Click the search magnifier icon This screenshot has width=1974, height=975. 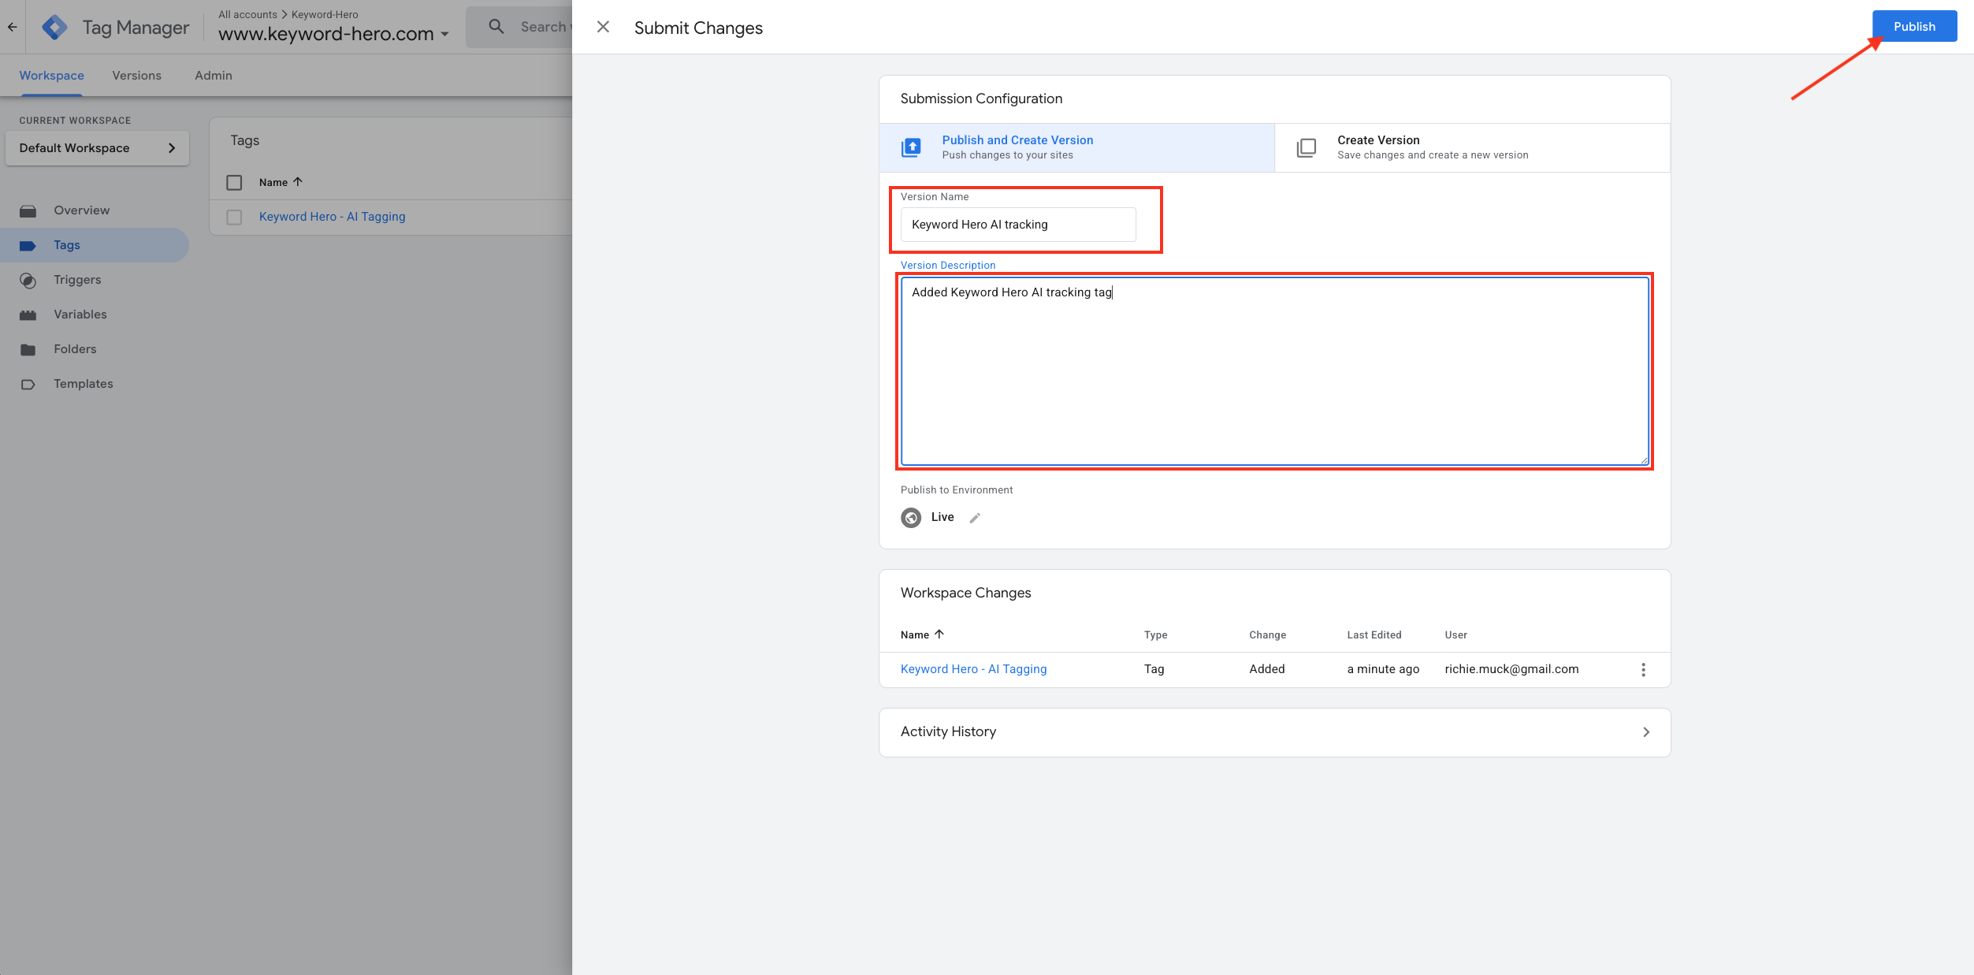pyautogui.click(x=496, y=27)
